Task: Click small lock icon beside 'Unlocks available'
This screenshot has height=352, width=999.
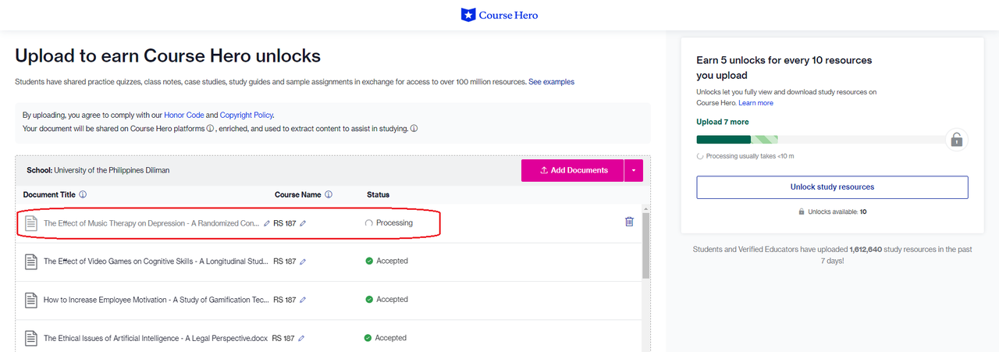Action: coord(802,212)
